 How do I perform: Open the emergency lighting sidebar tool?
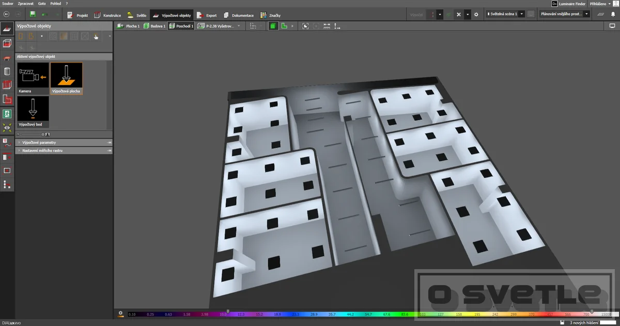coord(7,113)
